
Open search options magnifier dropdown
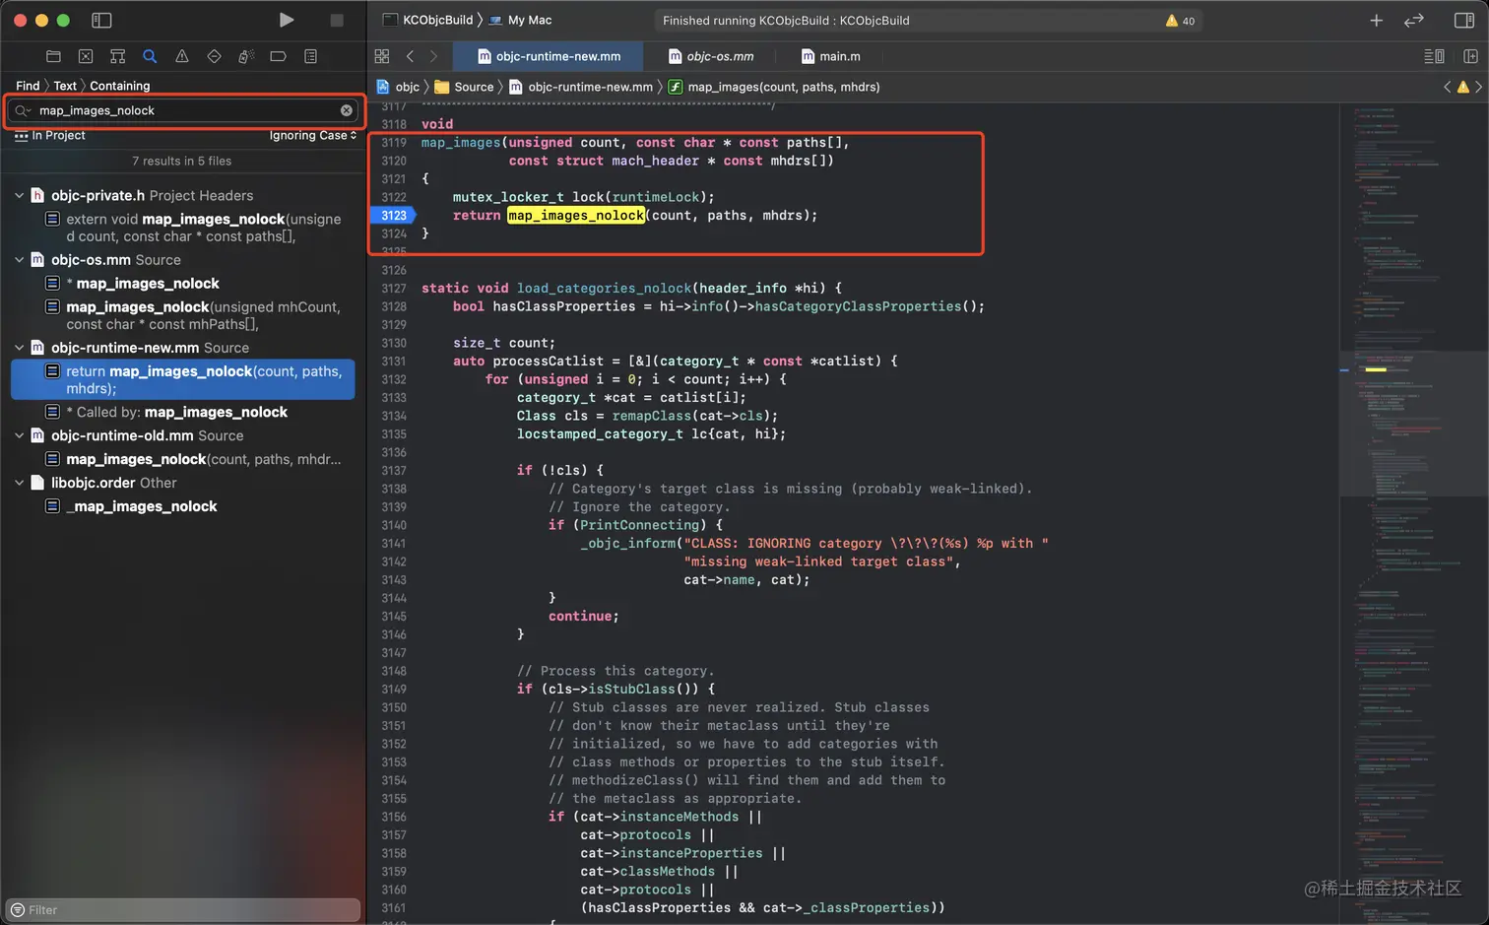[x=22, y=110]
